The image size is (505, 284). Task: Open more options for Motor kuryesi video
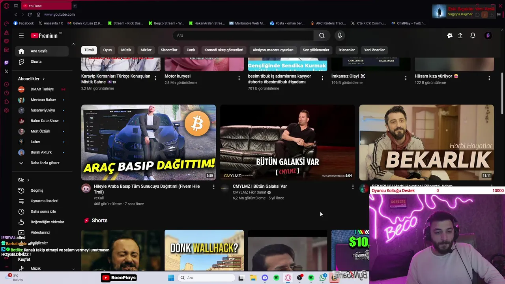(x=239, y=78)
